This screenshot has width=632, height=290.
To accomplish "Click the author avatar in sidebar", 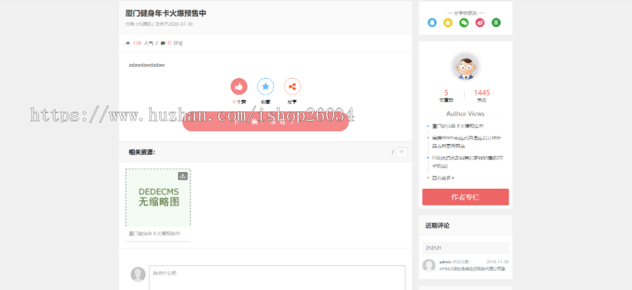I will (465, 67).
